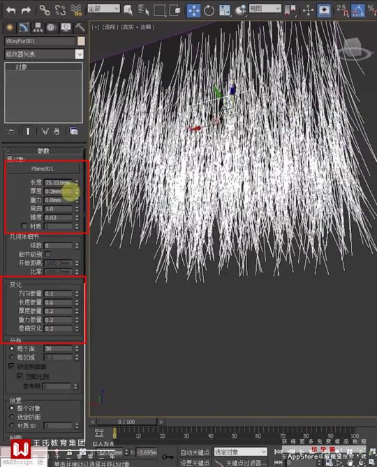The height and width of the screenshot is (467, 377).
Task: Activate the Select and Rotate tool
Action: tap(209, 10)
